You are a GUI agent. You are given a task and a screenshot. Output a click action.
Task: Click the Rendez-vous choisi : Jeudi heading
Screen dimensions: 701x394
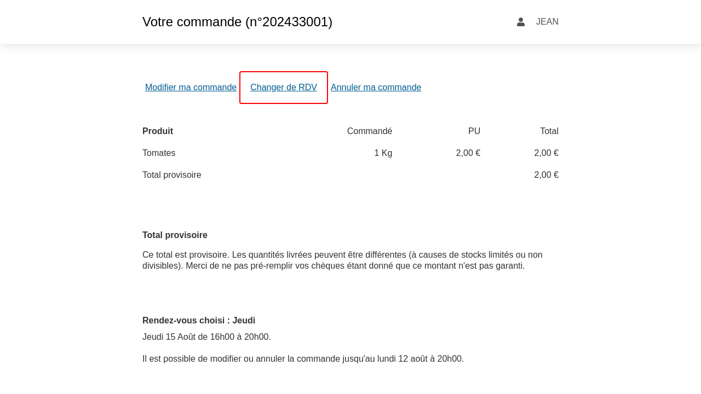(199, 321)
